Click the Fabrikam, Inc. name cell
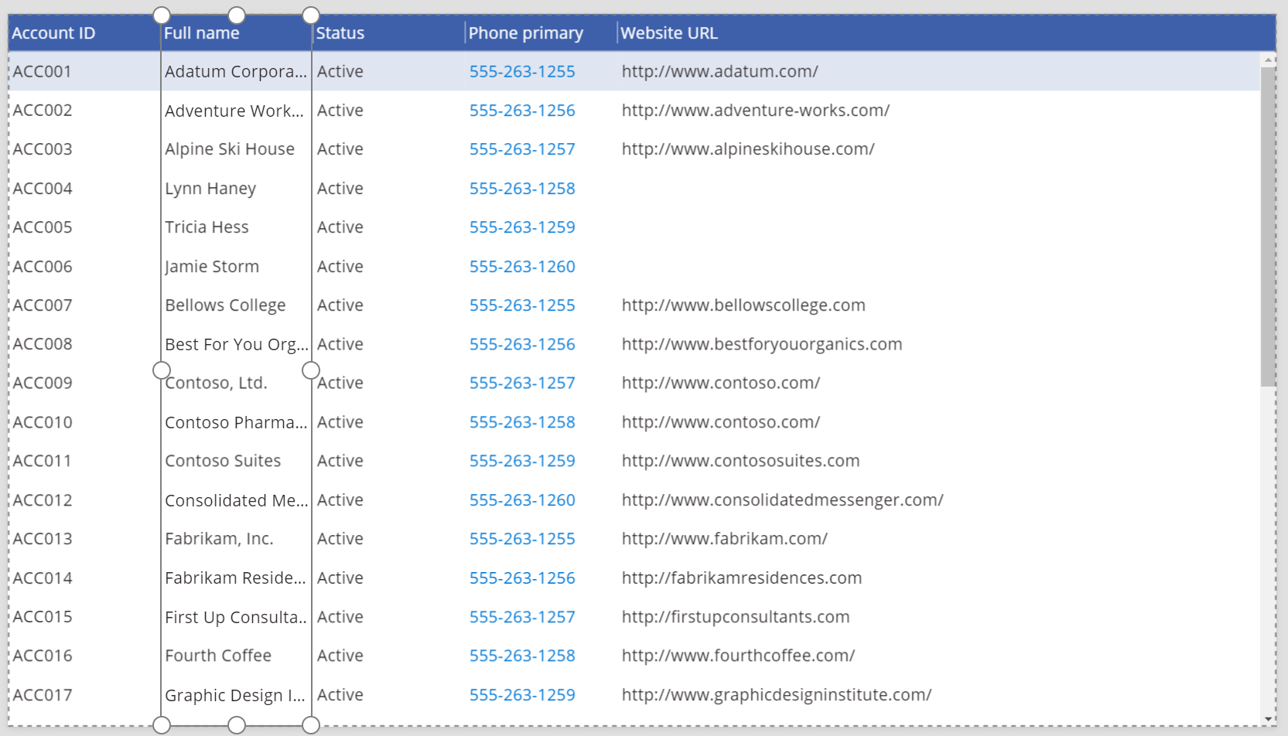Image resolution: width=1288 pixels, height=736 pixels. [219, 539]
